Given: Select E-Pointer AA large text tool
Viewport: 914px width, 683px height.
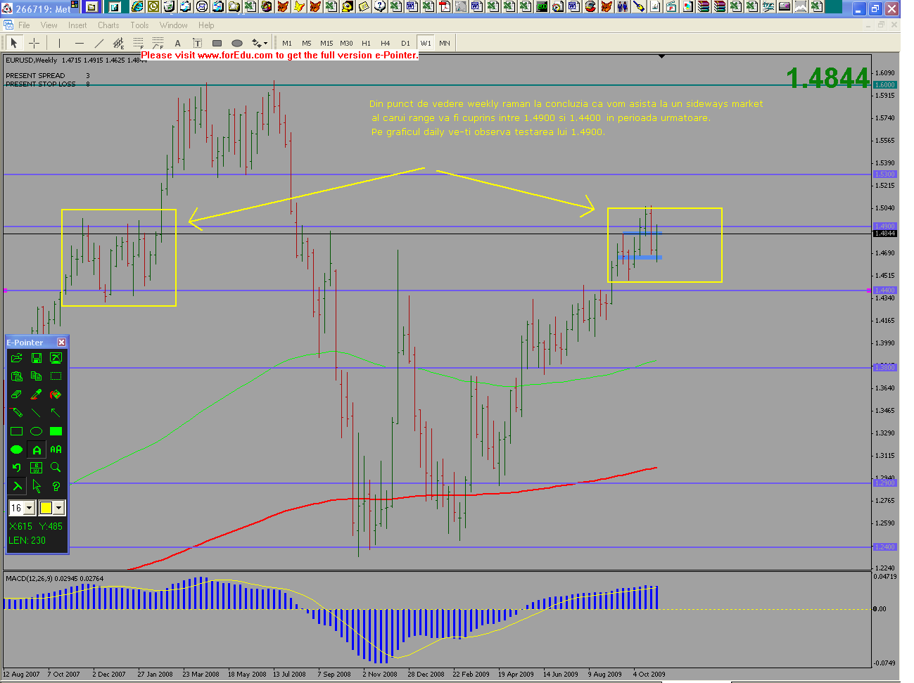Looking at the screenshot, I should [56, 449].
